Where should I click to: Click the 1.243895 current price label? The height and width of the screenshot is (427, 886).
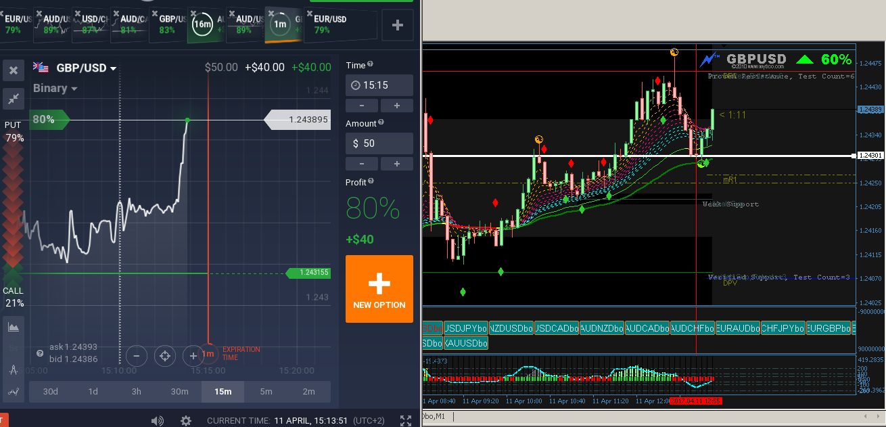pos(298,120)
